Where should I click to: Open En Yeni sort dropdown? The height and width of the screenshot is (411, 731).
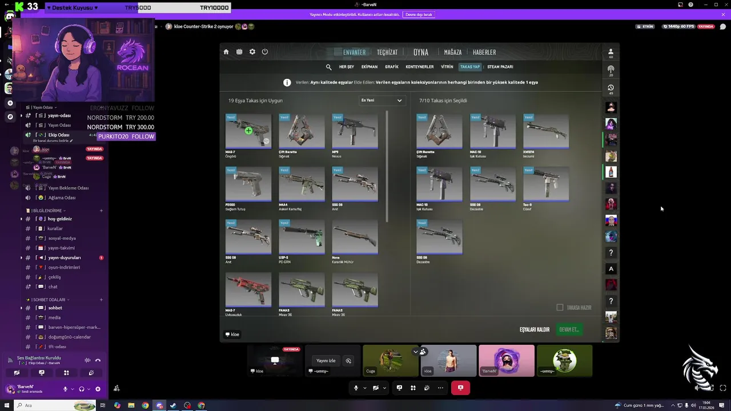[382, 100]
